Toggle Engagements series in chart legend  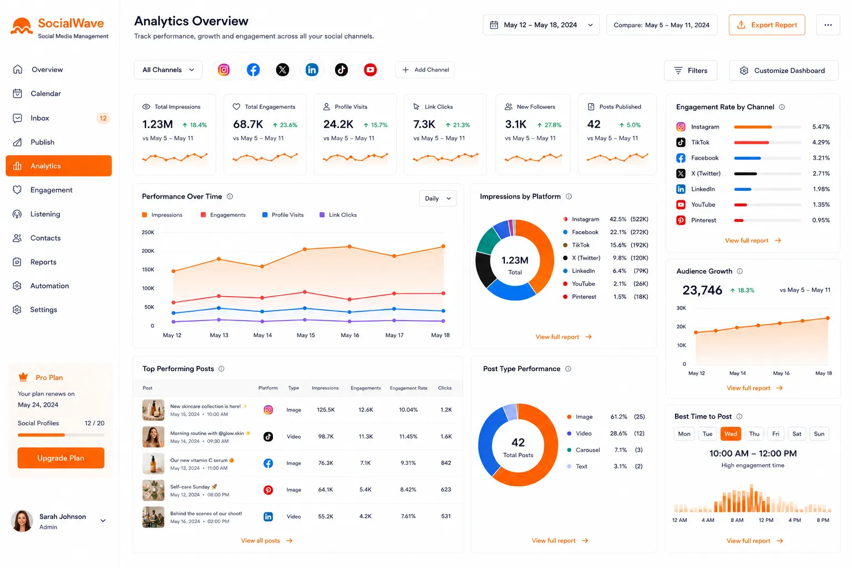tap(223, 215)
